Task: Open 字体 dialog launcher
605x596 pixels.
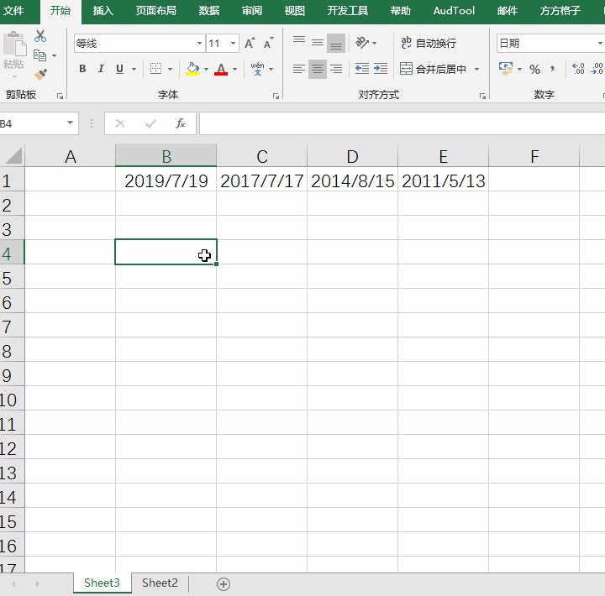Action: (x=276, y=97)
